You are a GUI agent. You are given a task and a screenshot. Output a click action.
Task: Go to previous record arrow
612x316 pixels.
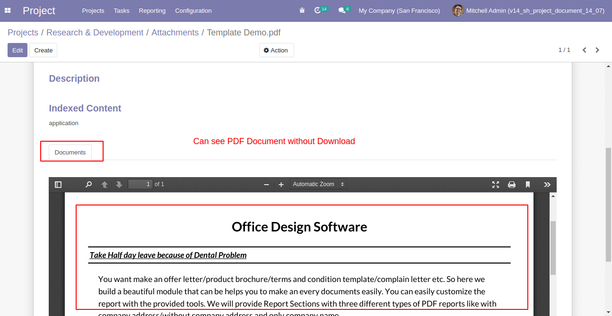(x=585, y=50)
